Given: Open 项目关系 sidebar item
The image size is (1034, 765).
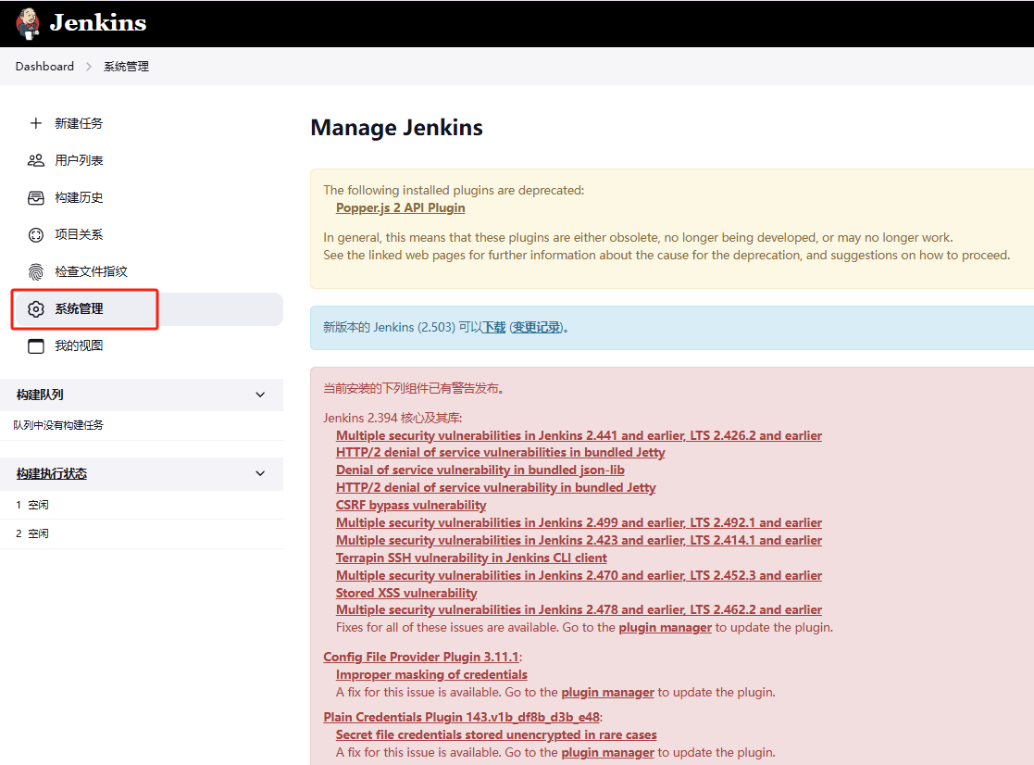Looking at the screenshot, I should click(x=79, y=234).
